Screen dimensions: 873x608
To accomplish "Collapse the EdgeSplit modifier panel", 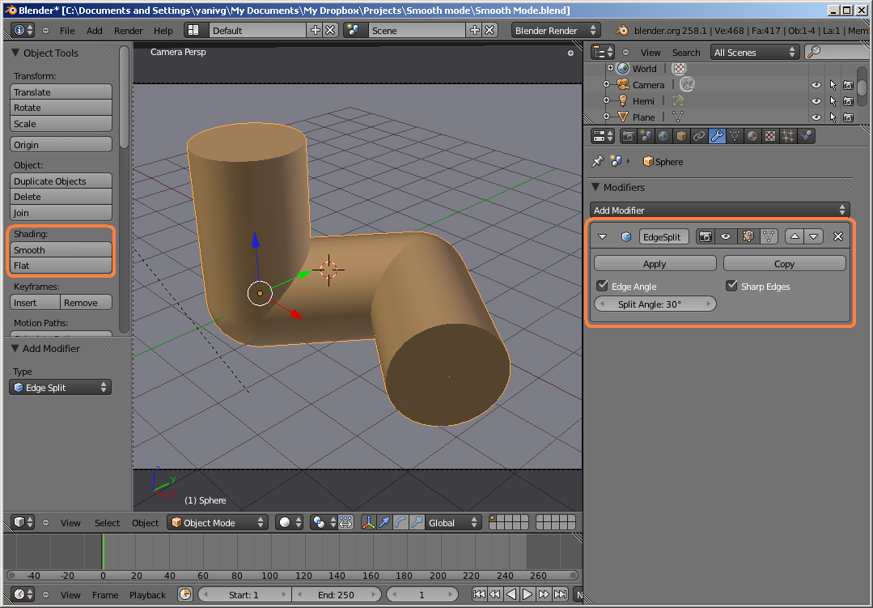I will [x=603, y=236].
